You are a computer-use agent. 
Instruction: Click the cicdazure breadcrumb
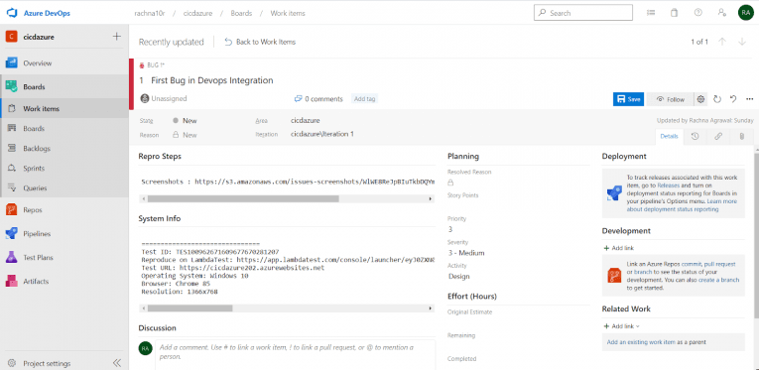click(x=197, y=13)
